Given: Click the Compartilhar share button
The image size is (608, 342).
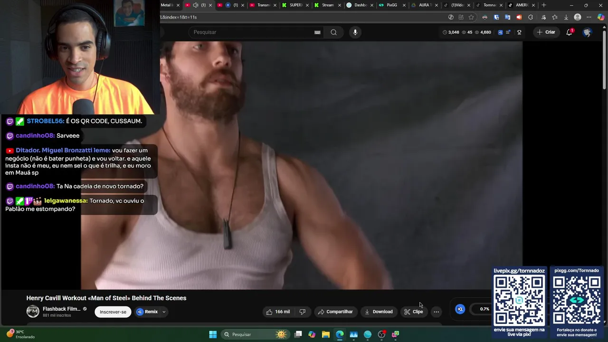Looking at the screenshot, I should coord(335,312).
